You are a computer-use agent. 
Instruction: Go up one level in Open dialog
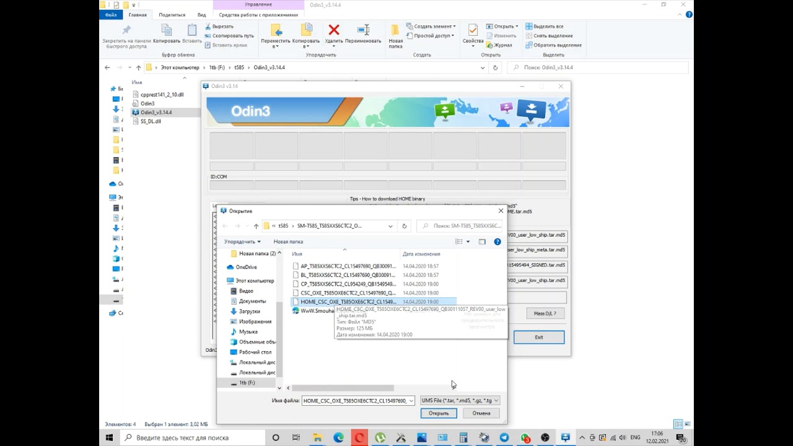(x=256, y=226)
